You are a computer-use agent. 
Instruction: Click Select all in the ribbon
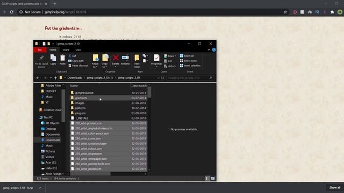click(187, 56)
